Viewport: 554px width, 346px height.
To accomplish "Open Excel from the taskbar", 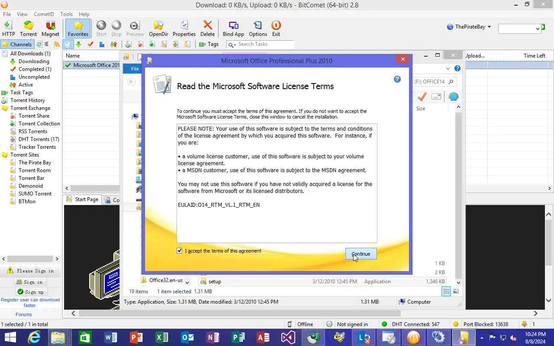I will point(161,337).
